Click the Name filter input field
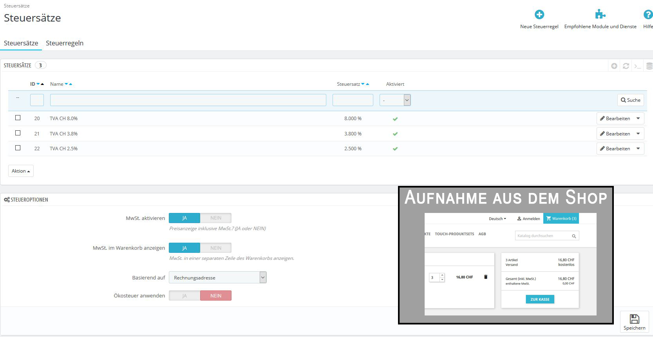The image size is (653, 337). coord(188,100)
